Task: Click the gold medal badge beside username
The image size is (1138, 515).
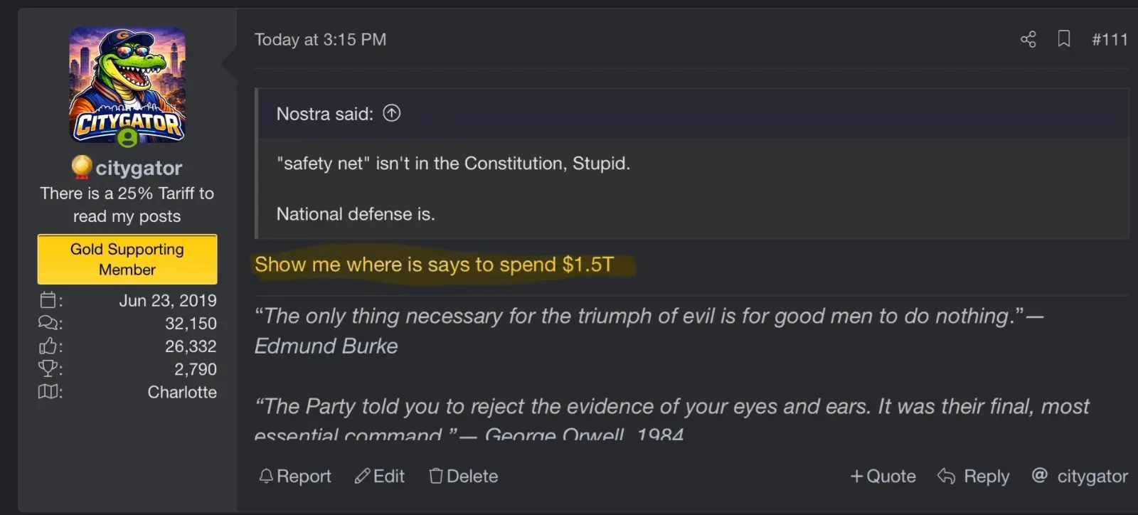Action: [x=82, y=166]
